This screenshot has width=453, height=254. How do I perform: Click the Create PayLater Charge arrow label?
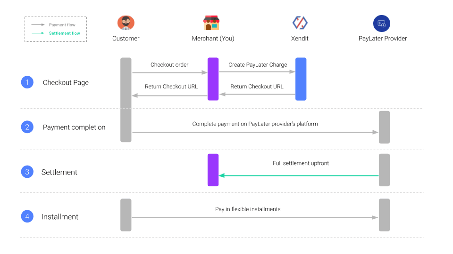click(x=258, y=65)
